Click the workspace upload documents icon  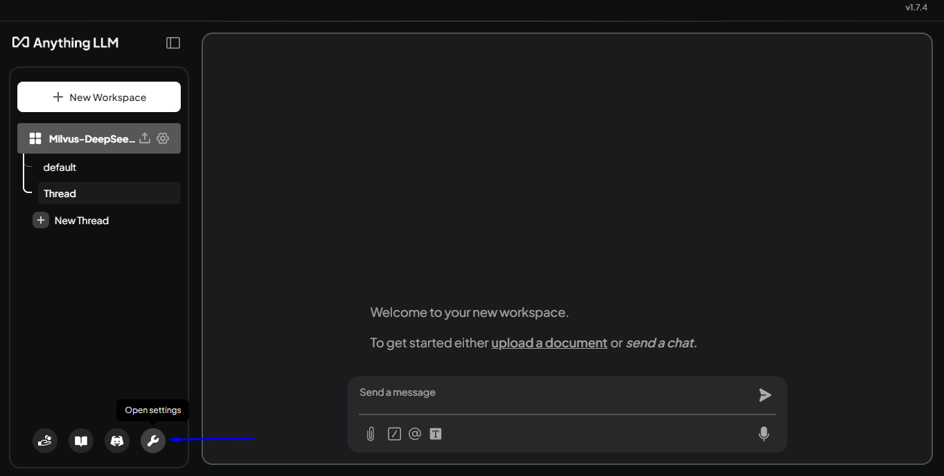[x=145, y=138]
